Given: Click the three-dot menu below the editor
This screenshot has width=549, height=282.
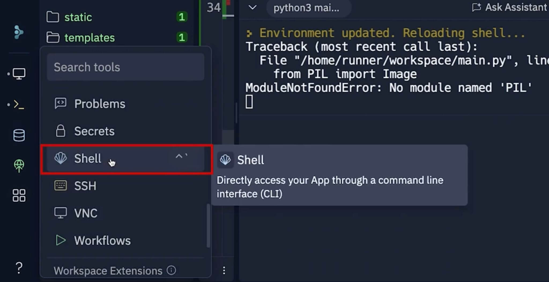Looking at the screenshot, I should pyautogui.click(x=224, y=270).
